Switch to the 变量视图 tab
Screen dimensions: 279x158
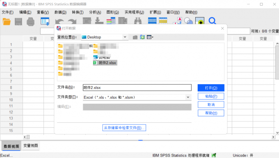(x=31, y=146)
